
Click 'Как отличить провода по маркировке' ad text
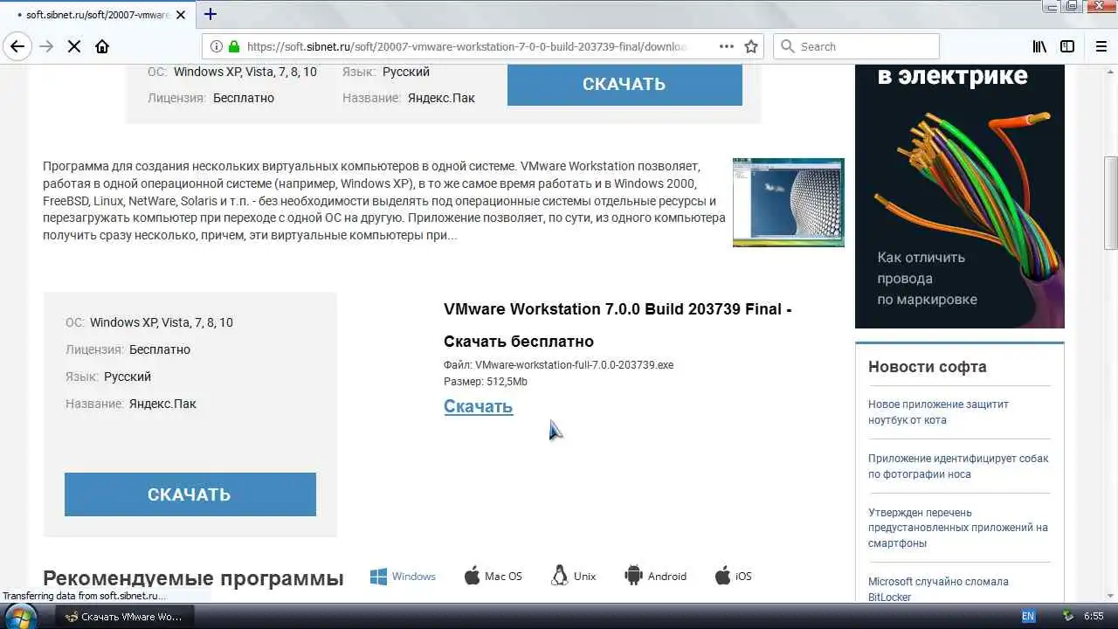coord(928,279)
